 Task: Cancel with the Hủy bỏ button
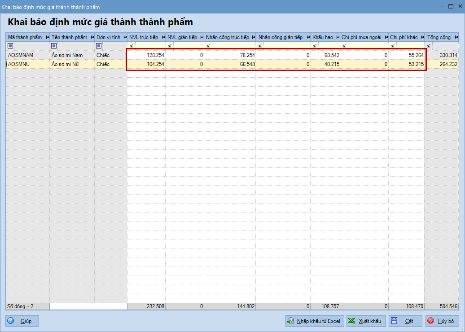442,321
